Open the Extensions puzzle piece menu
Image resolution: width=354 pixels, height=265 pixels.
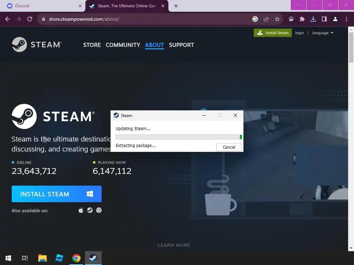coord(302,19)
